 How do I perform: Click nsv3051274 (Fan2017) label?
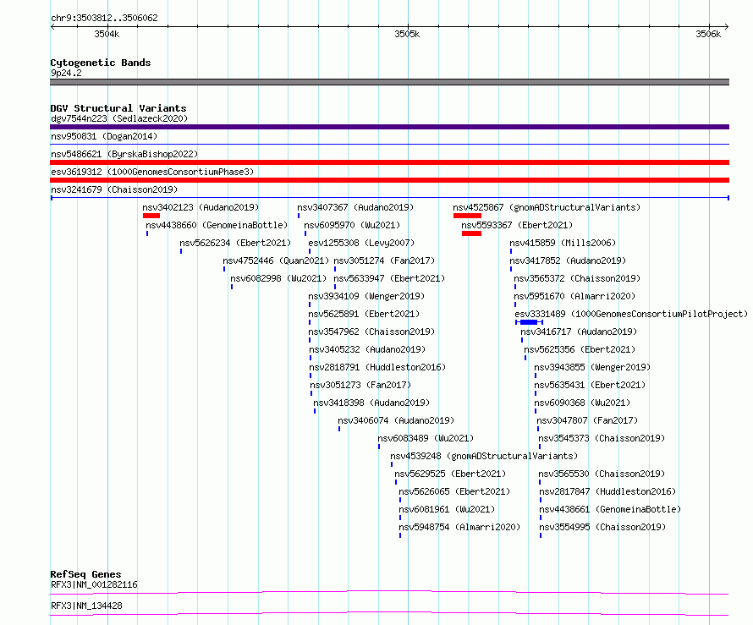click(x=384, y=260)
